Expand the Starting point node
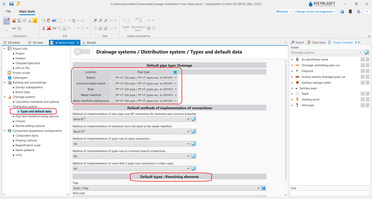372x199 pixels. coord(292,100)
